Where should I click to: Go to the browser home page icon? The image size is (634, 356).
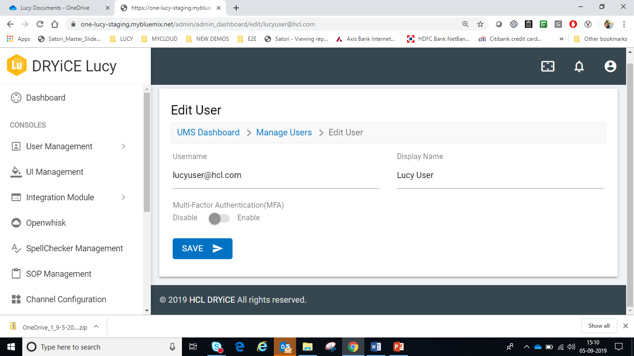pos(55,24)
